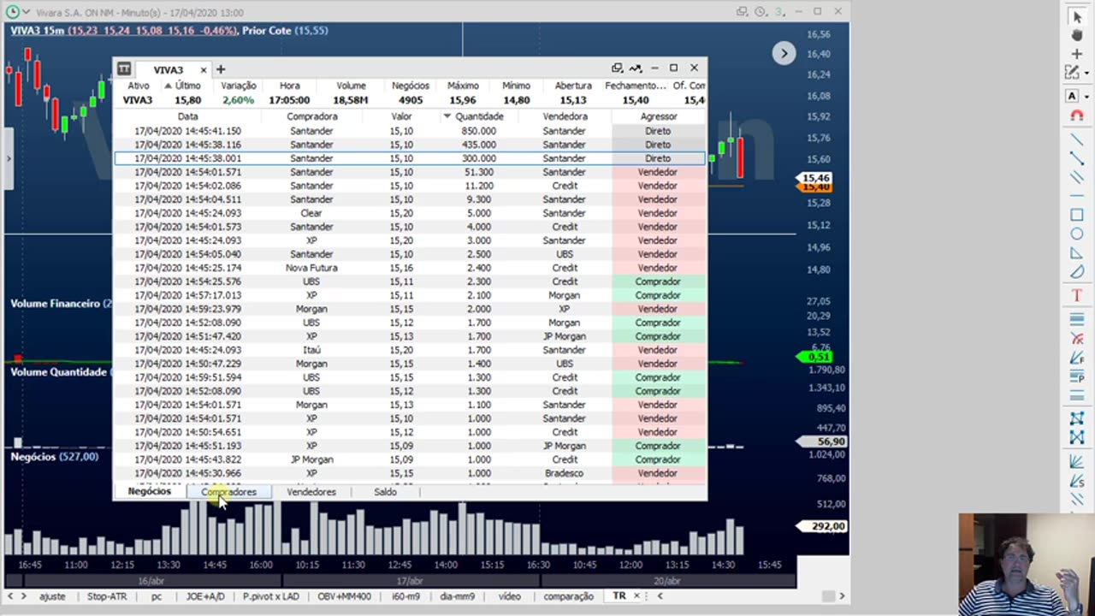Switch to the Compradores tab
This screenshot has width=1095, height=616.
click(x=228, y=492)
